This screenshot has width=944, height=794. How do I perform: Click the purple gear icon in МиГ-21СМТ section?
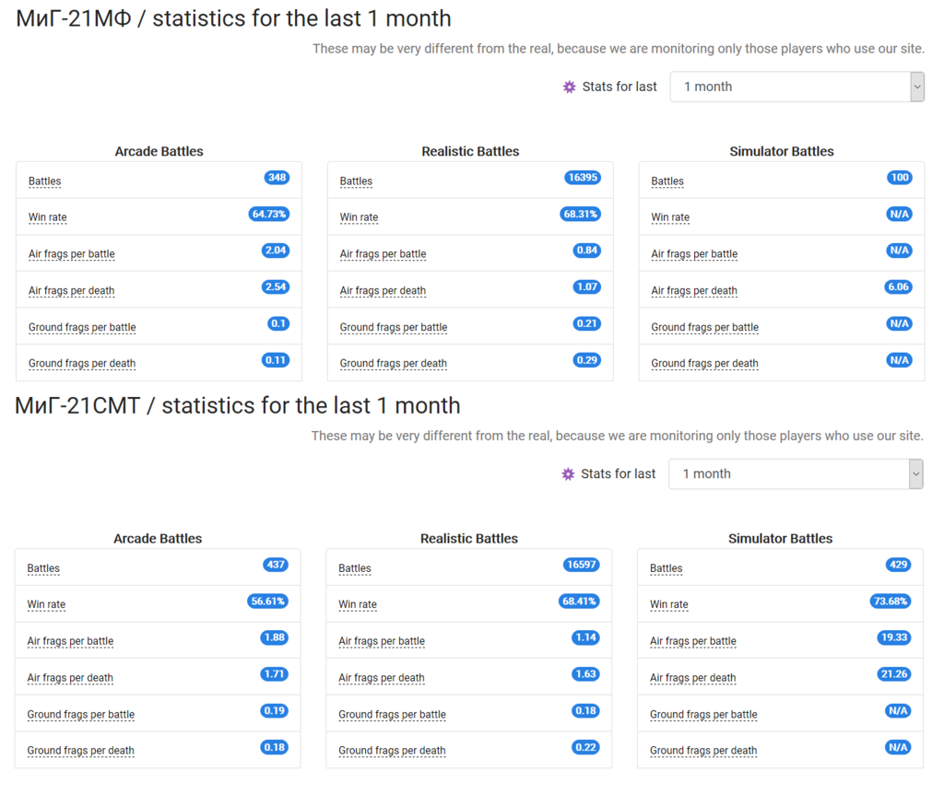click(568, 473)
